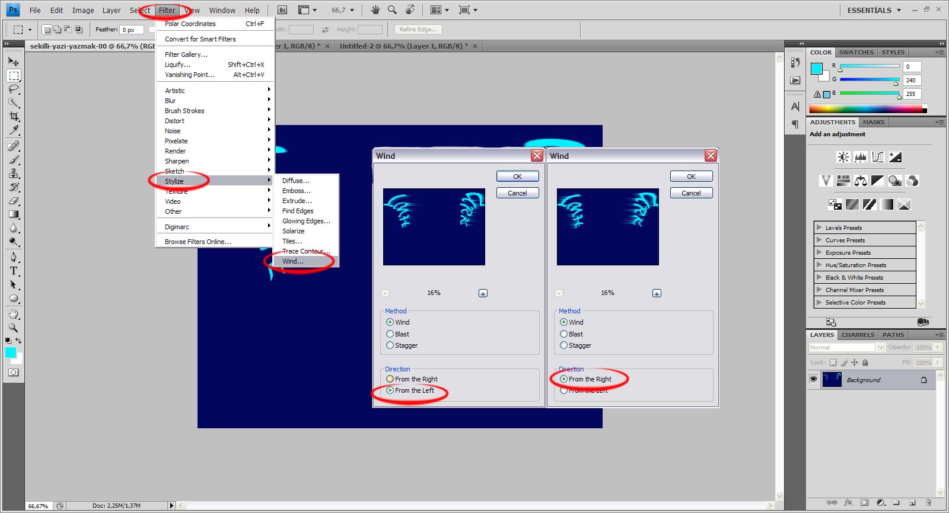The width and height of the screenshot is (949, 513).
Task: Click the B color slider
Action: pyautogui.click(x=870, y=94)
